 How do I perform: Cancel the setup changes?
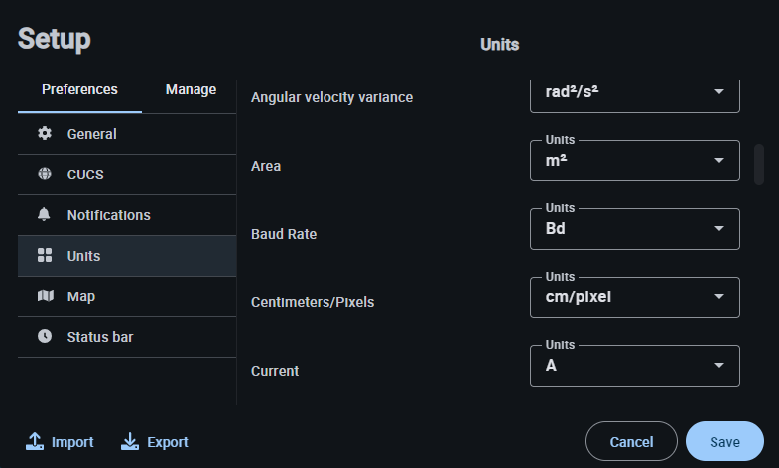(x=631, y=442)
